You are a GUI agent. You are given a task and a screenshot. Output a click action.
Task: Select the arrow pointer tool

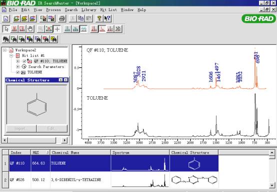[x=6, y=29]
